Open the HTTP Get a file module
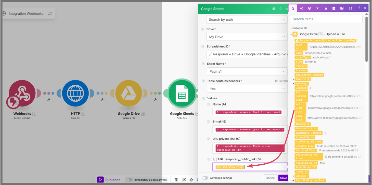The height and width of the screenshot is (185, 372). tap(75, 93)
